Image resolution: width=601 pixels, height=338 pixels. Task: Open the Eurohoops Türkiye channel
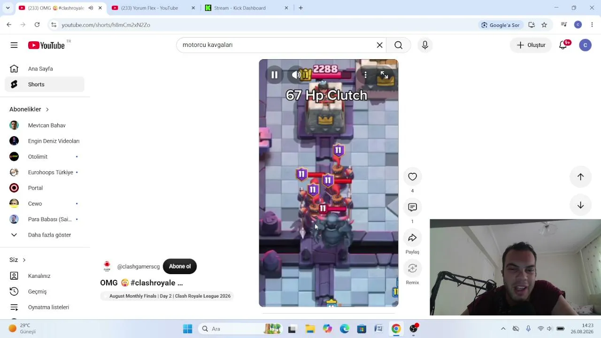(45, 172)
